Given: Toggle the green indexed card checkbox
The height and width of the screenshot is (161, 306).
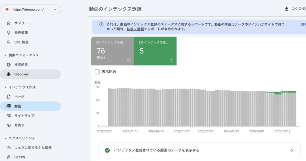Looking at the screenshot, I should click(141, 43).
